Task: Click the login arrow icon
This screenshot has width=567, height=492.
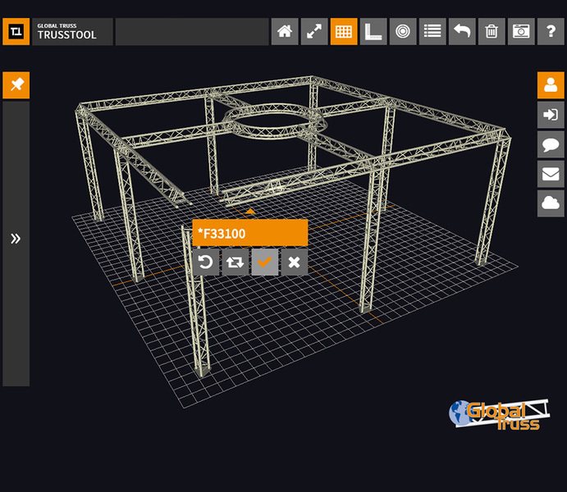Action: click(551, 115)
